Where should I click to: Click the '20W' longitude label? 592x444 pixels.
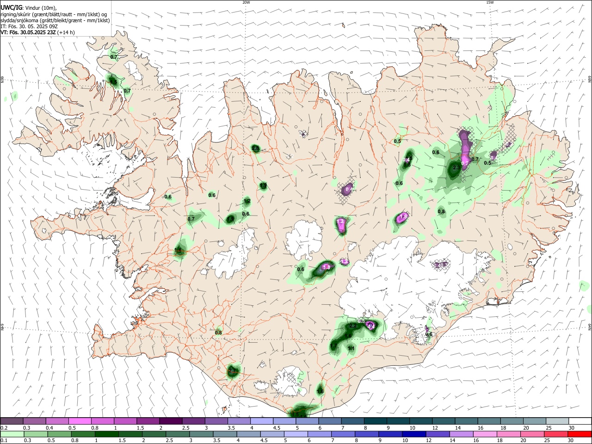(x=247, y=2)
